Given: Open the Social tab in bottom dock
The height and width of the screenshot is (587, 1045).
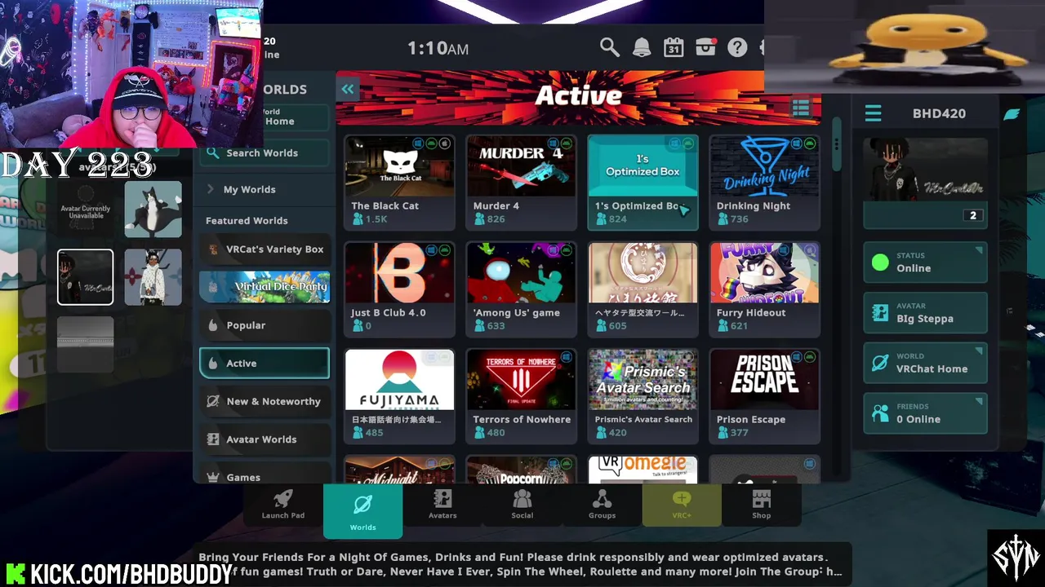Looking at the screenshot, I should pos(522,504).
